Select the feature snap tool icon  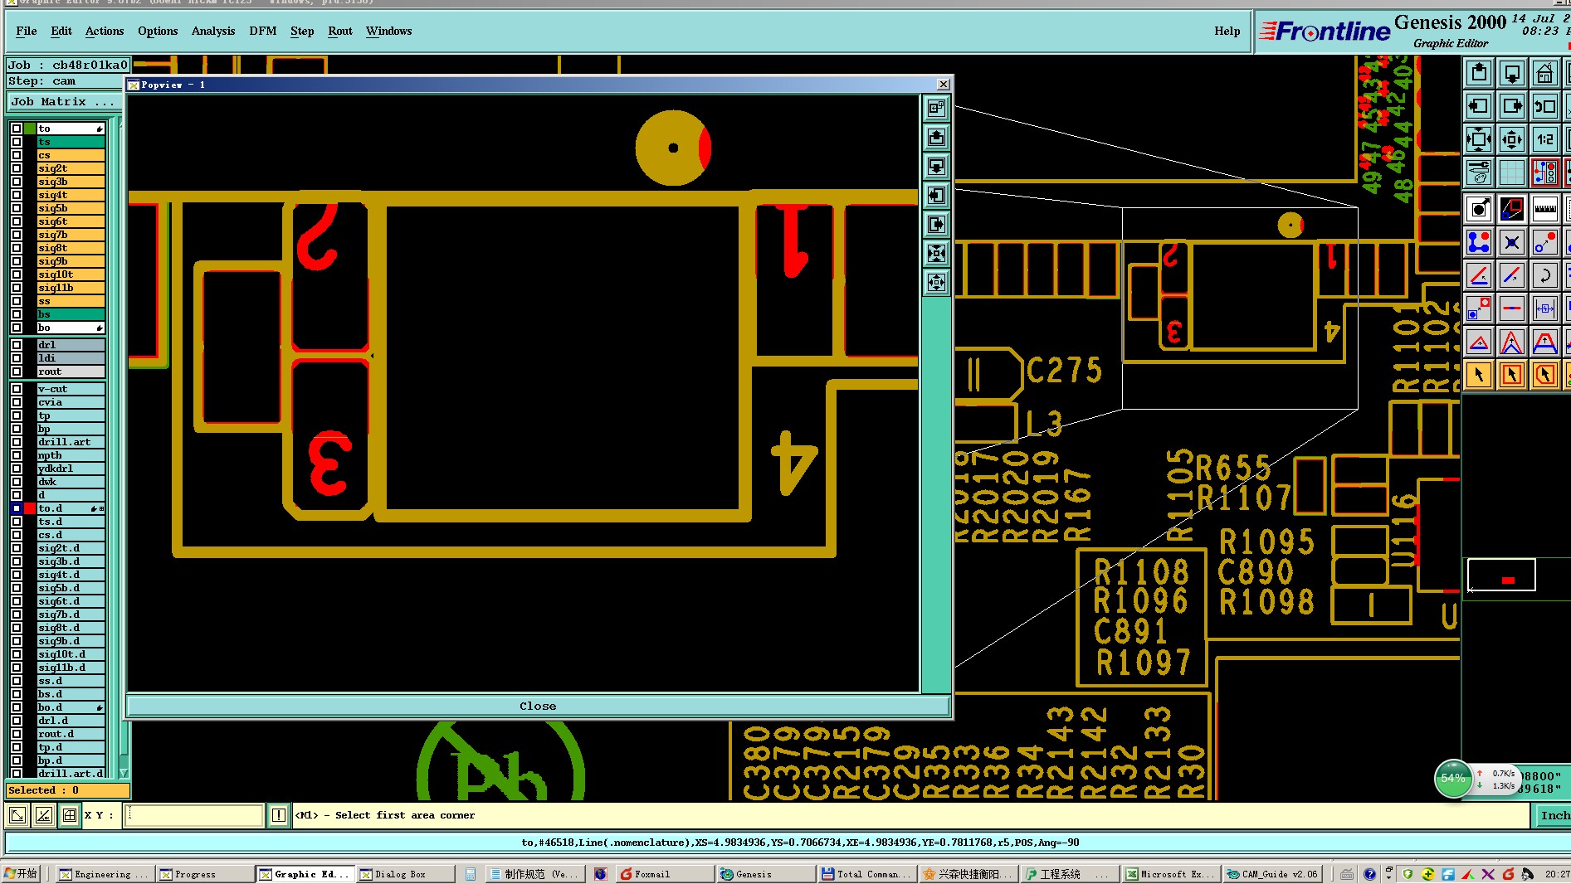pos(1479,209)
